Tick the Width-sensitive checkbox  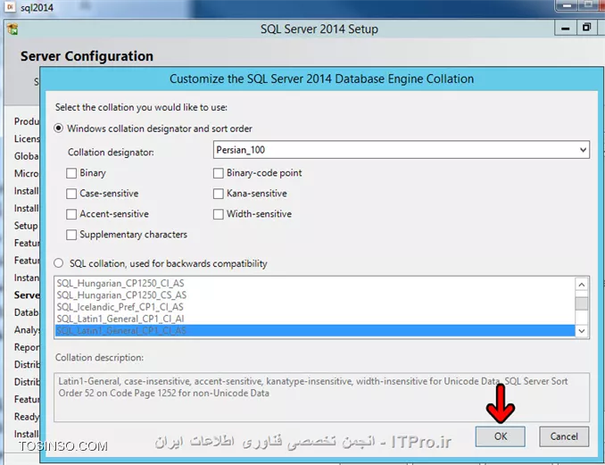tap(219, 214)
